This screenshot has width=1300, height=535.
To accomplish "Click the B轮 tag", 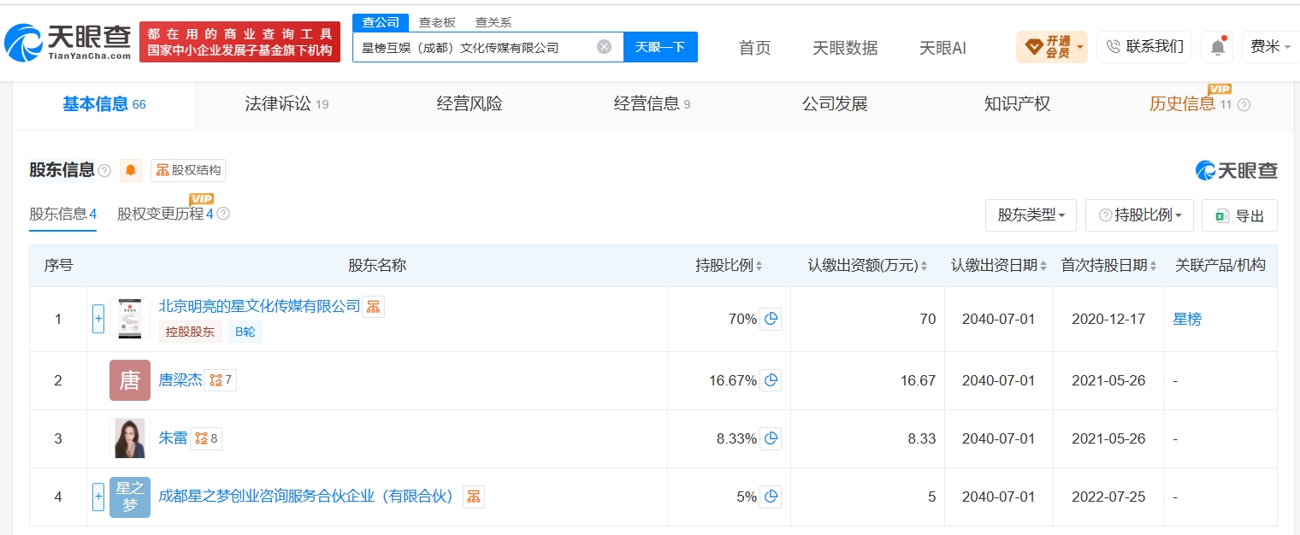I will (245, 332).
